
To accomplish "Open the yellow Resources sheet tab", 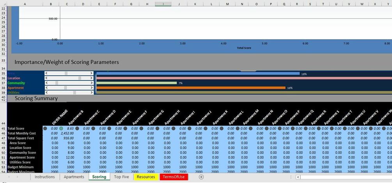I will click(146, 177).
